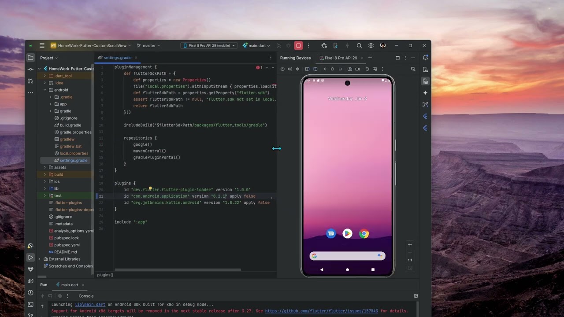The height and width of the screenshot is (317, 564).
Task: Open lib\main.dart link in console
Action: (x=91, y=305)
